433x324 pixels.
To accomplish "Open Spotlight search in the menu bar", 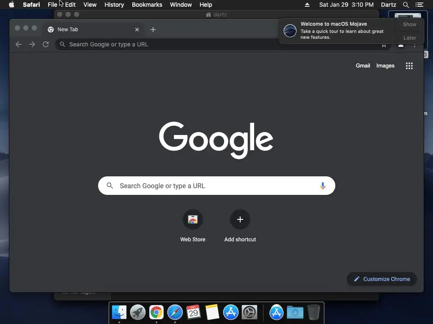I will (x=406, y=5).
